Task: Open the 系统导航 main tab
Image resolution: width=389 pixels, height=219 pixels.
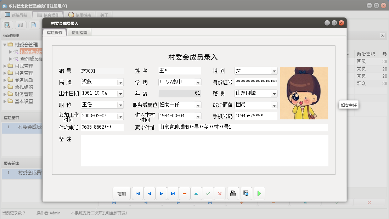Action: 16,15
